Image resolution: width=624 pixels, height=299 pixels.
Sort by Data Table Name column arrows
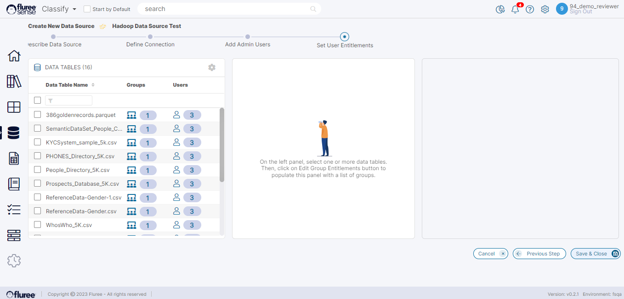click(x=93, y=85)
